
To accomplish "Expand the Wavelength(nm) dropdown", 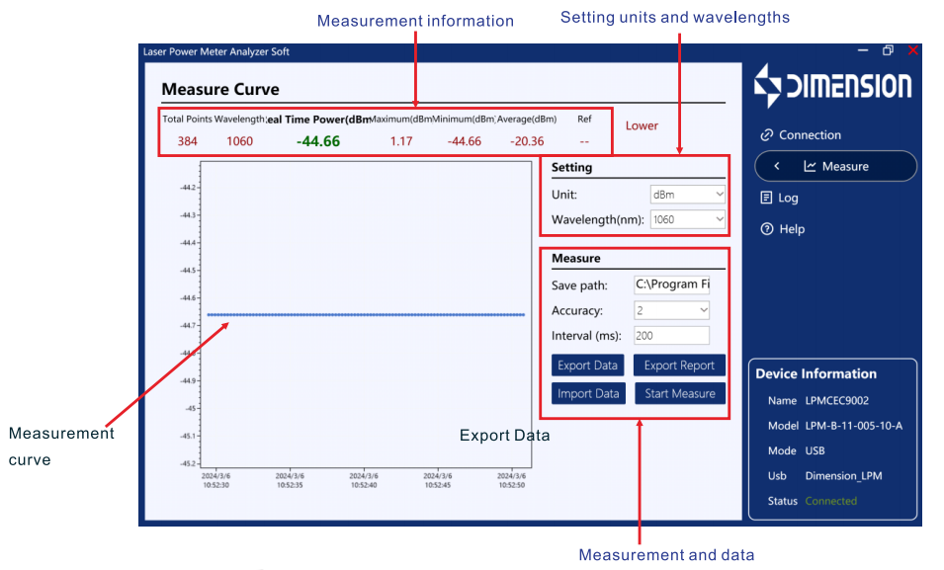I will (x=688, y=219).
